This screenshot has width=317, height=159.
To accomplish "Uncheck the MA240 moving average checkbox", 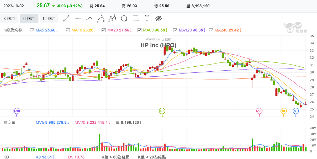I will (211, 30).
